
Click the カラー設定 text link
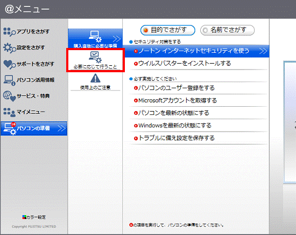36,217
